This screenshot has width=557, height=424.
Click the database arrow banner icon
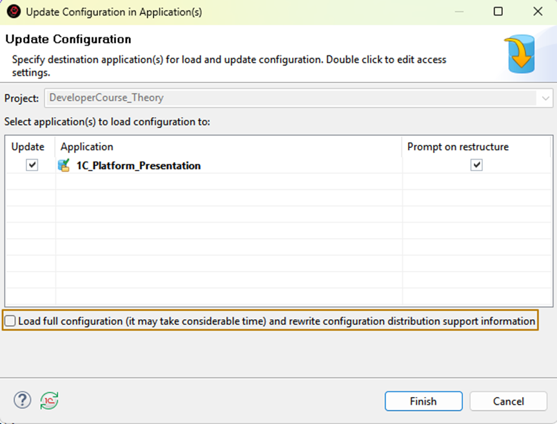(x=520, y=53)
